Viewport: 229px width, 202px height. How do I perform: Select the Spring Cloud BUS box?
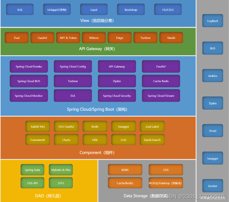(29, 81)
